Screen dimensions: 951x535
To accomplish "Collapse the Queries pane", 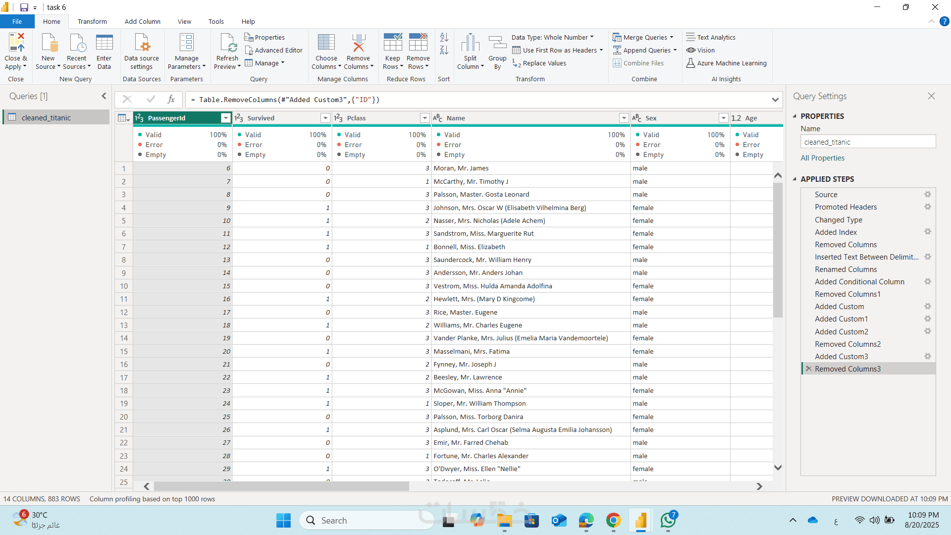I will click(x=104, y=96).
